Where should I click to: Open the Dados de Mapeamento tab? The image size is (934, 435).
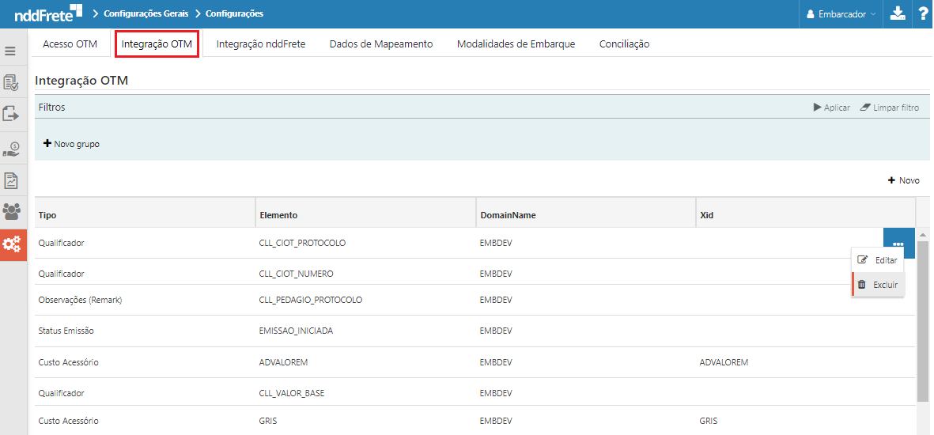(x=381, y=44)
